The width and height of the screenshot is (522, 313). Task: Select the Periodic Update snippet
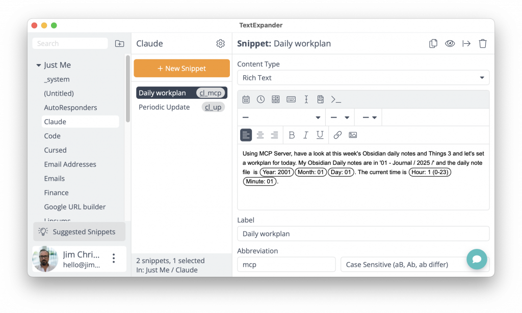tap(164, 107)
